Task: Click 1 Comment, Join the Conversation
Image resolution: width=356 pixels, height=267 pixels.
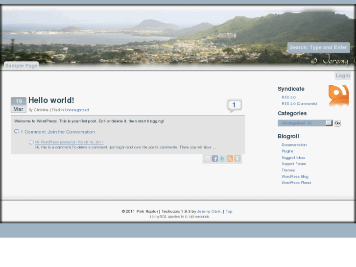Action: 57,132
